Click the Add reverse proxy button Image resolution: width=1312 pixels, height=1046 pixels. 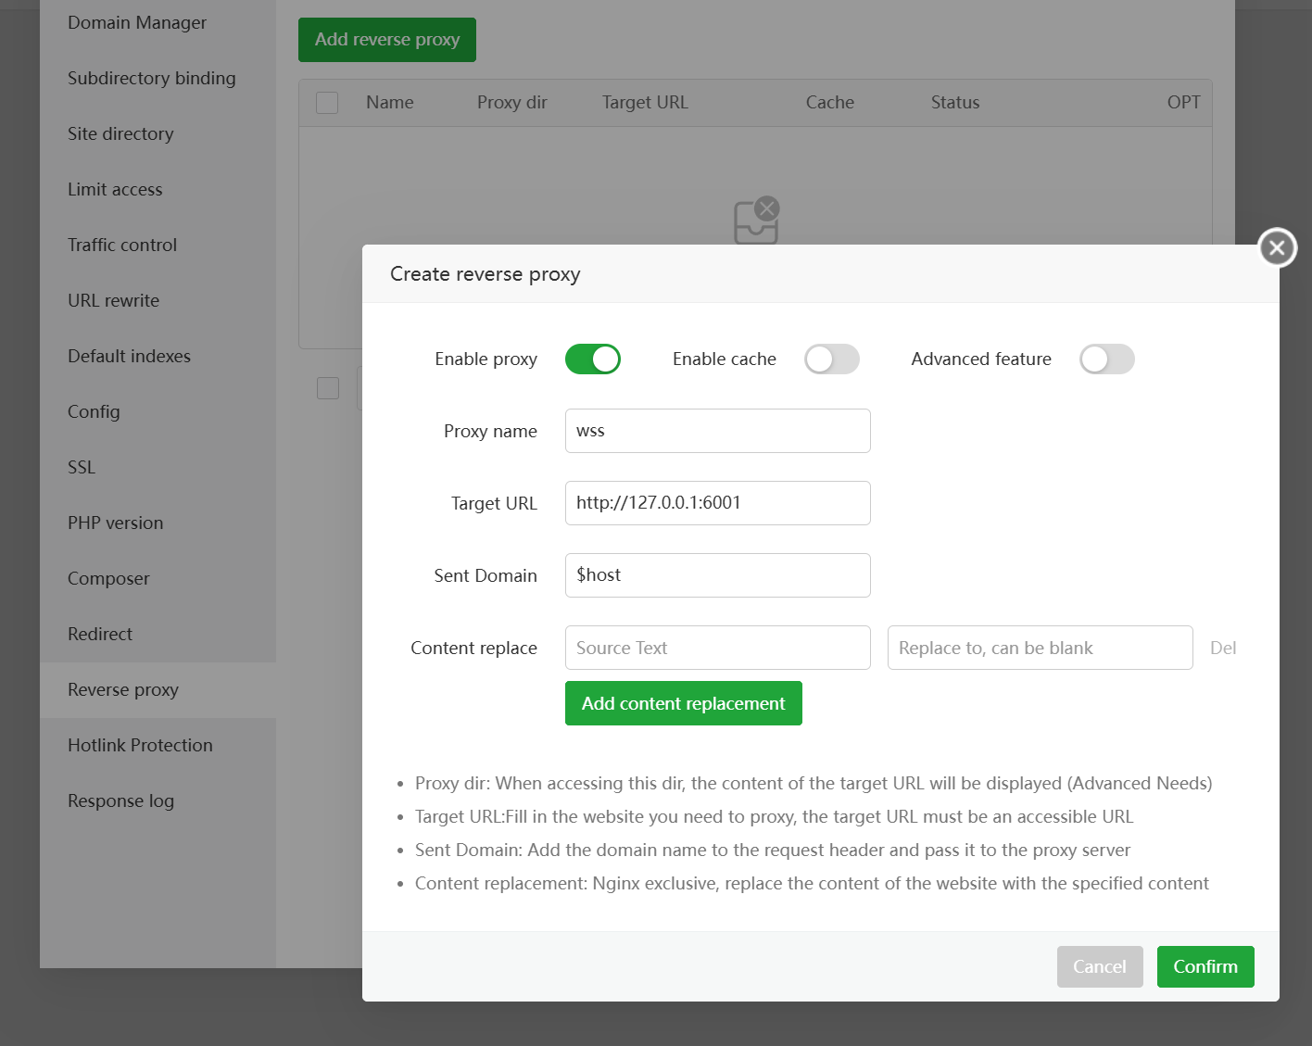pyautogui.click(x=387, y=40)
